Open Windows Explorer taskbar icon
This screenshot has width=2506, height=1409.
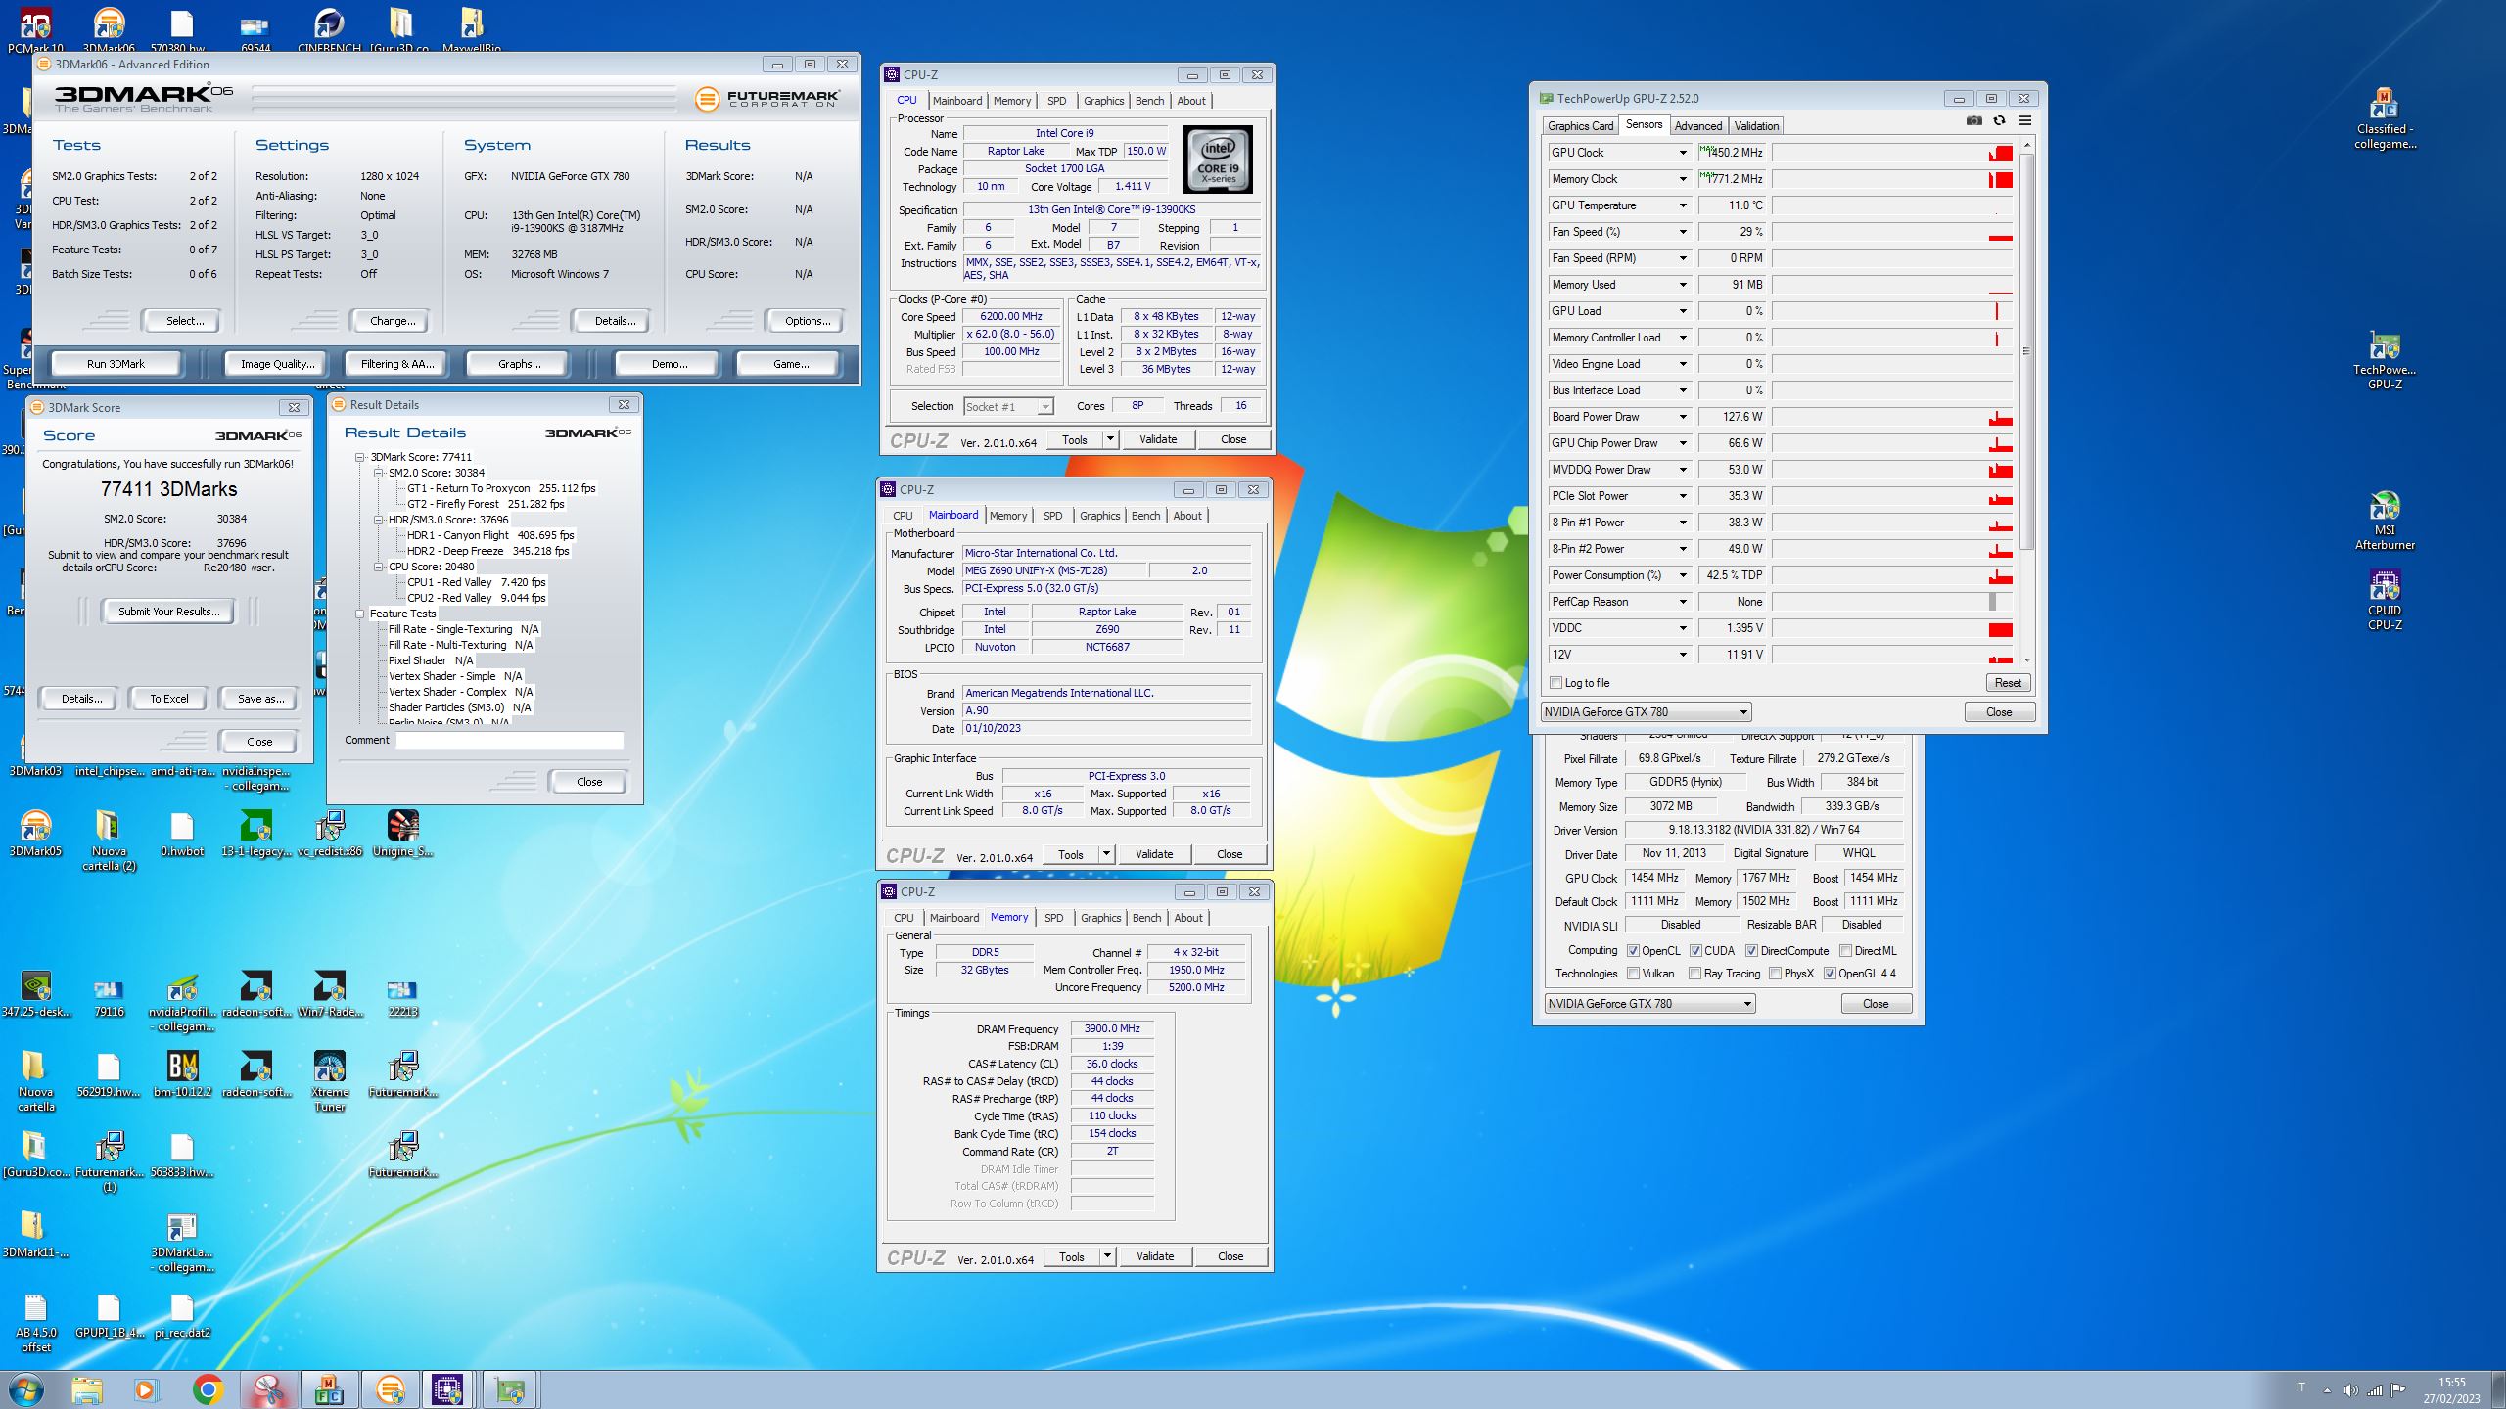click(x=86, y=1389)
